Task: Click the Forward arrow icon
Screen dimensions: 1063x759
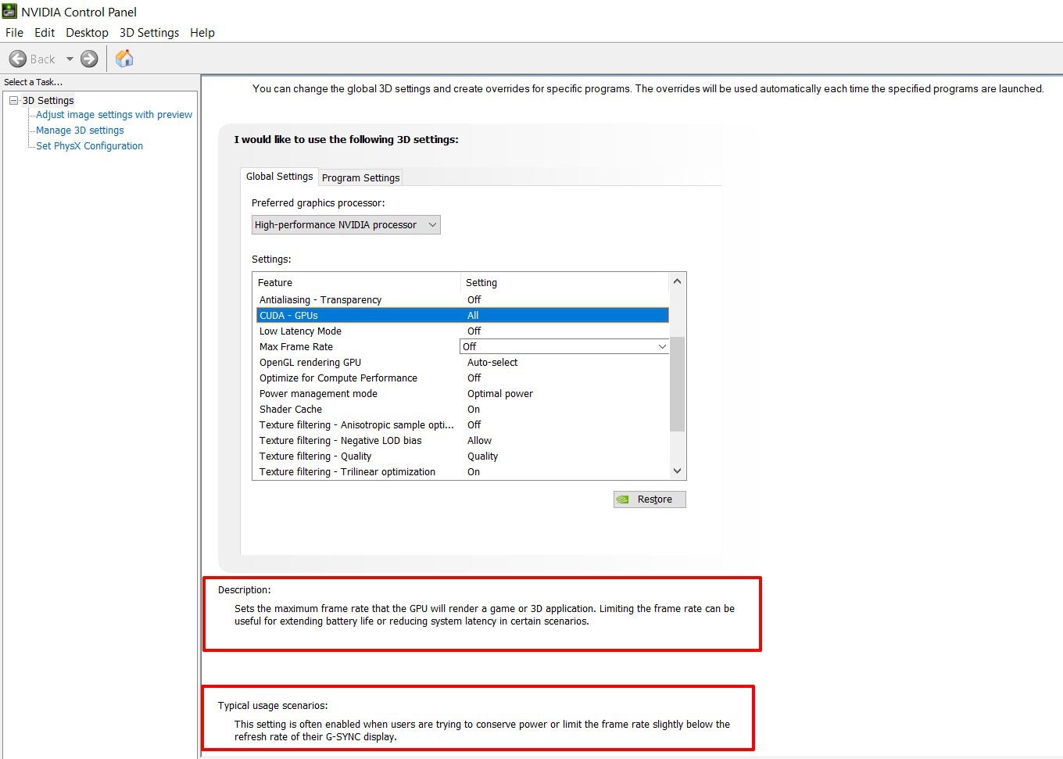Action: 90,59
